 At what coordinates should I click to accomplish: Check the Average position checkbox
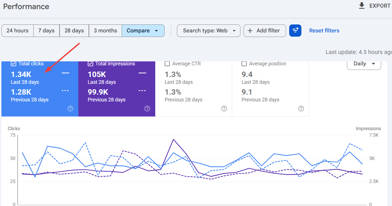tap(244, 64)
